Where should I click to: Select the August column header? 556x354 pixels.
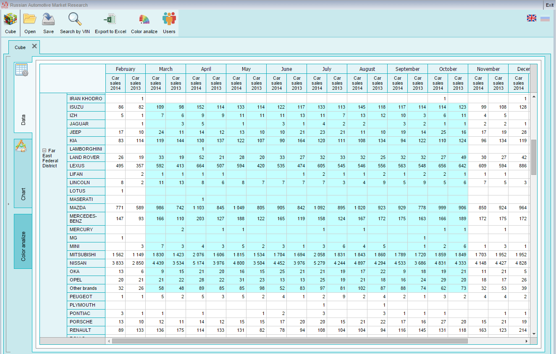pyautogui.click(x=367, y=69)
